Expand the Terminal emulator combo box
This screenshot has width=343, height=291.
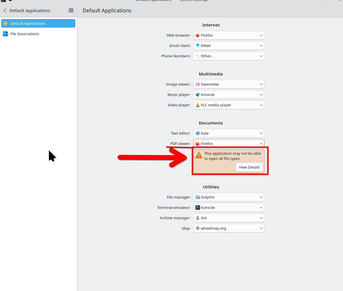click(229, 207)
